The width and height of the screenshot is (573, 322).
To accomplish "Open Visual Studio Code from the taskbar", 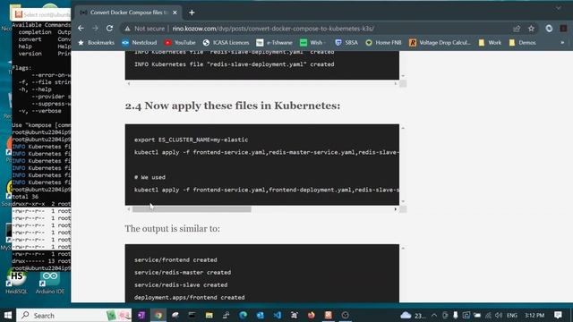I will pyautogui.click(x=277, y=315).
